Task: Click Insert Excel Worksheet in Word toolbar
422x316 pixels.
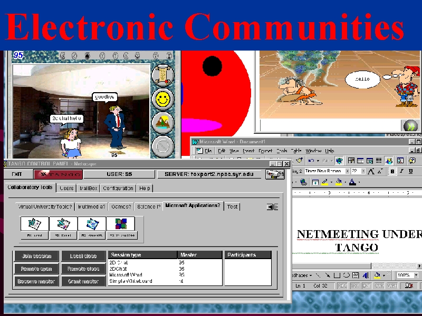Action: tap(370, 161)
